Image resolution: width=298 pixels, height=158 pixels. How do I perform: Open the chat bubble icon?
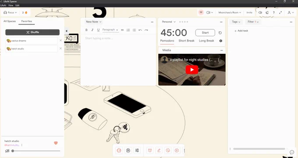292,152
